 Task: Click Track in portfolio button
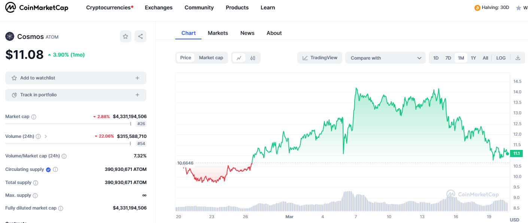point(76,95)
